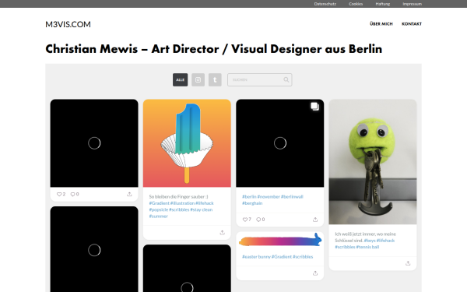This screenshot has width=467, height=292.
Task: Filter posts by Instagram icon
Action: (x=198, y=80)
